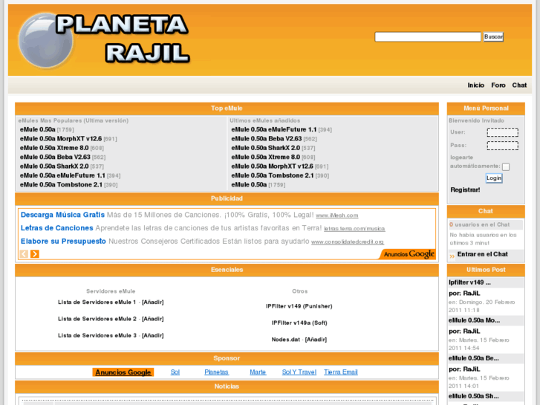Click the Login button
Image resolution: width=540 pixels, height=405 pixels.
tap(493, 178)
